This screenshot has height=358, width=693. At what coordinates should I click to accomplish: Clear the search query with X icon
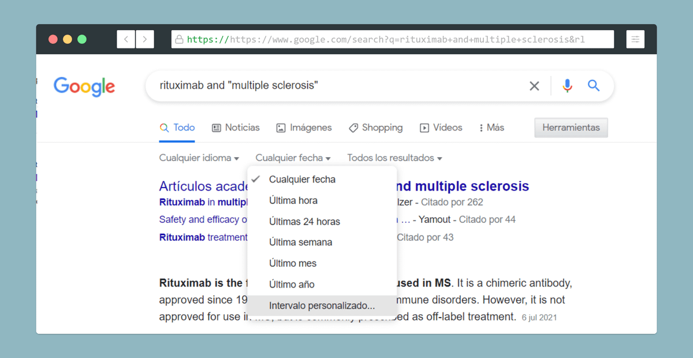(x=534, y=86)
